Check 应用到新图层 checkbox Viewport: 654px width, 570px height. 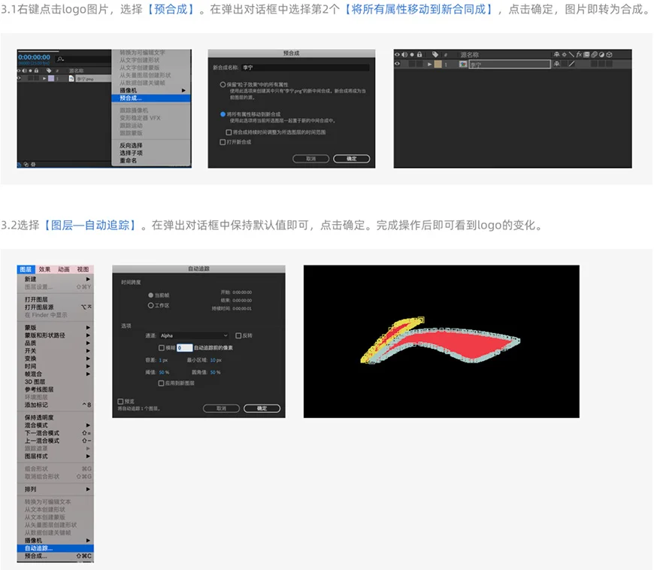(x=161, y=383)
